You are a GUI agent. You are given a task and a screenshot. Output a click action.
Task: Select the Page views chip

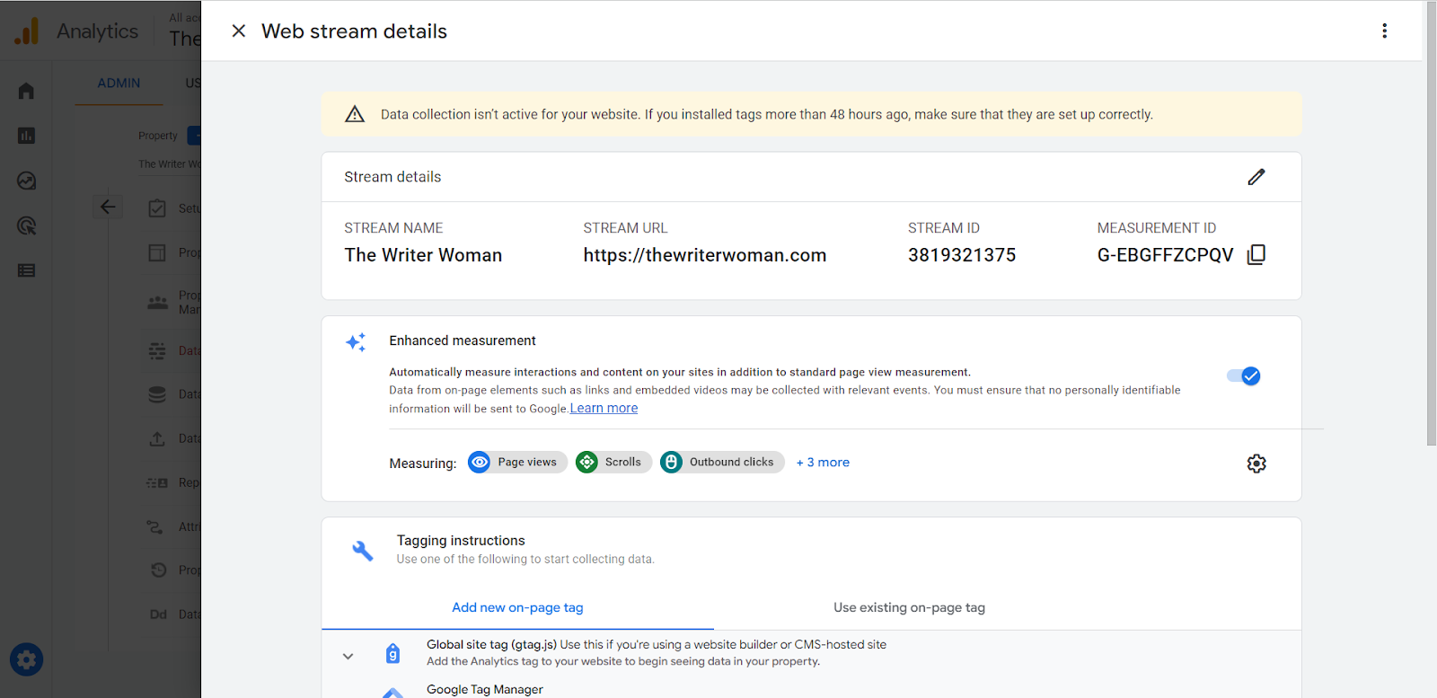(517, 463)
